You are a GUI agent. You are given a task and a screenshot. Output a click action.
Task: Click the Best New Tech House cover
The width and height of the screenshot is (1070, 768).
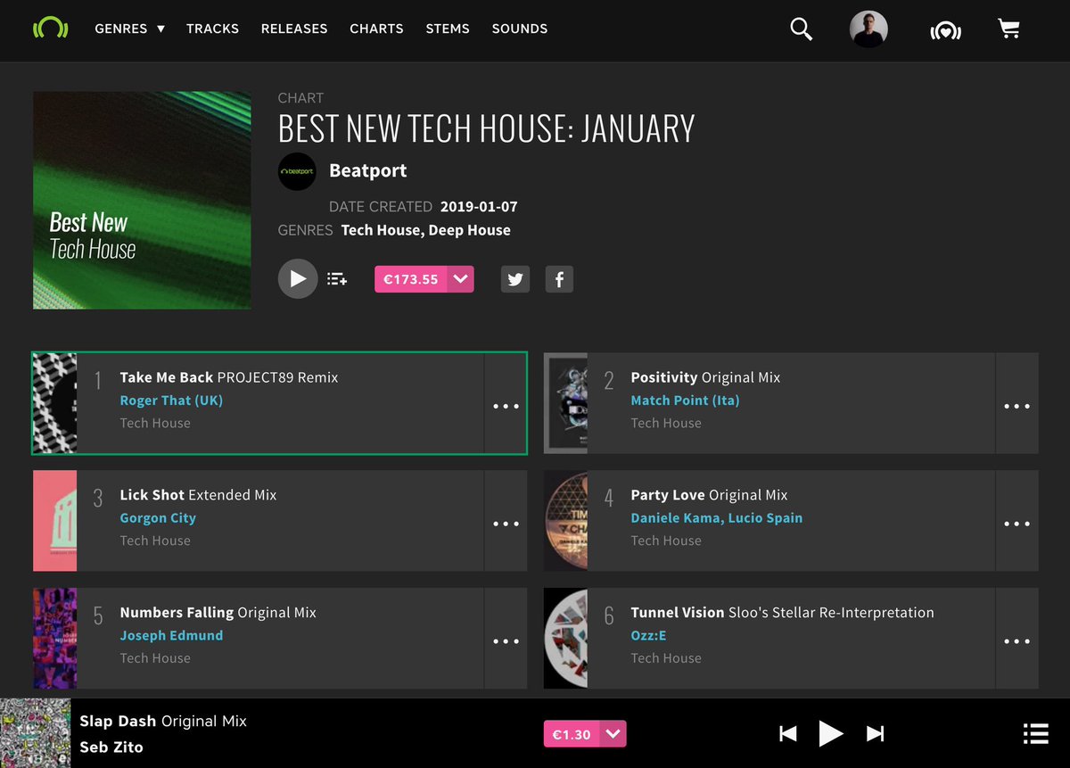click(142, 201)
